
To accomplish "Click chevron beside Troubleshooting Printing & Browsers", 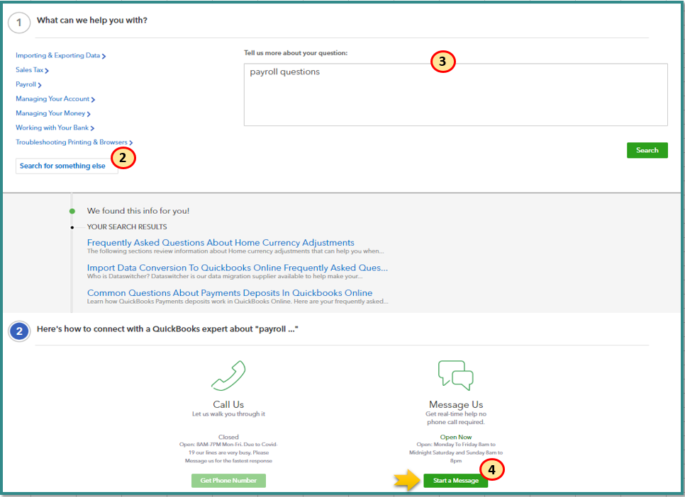I will pos(131,143).
